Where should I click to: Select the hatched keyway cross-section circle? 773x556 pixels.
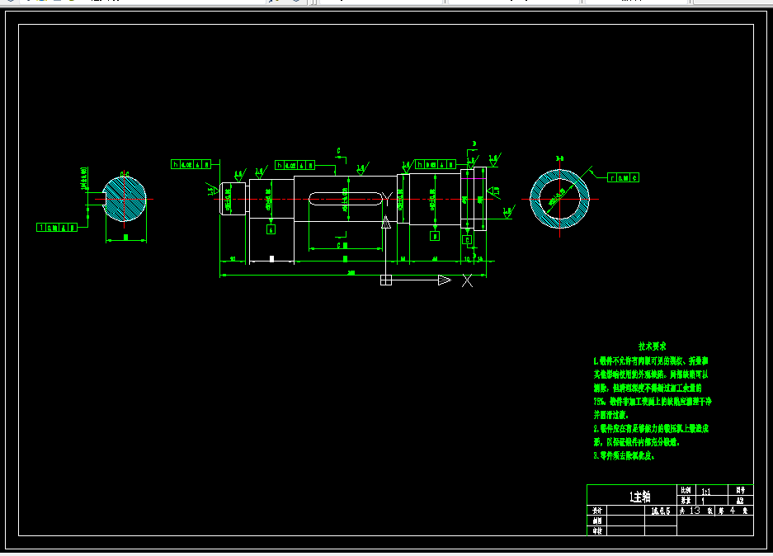[125, 199]
